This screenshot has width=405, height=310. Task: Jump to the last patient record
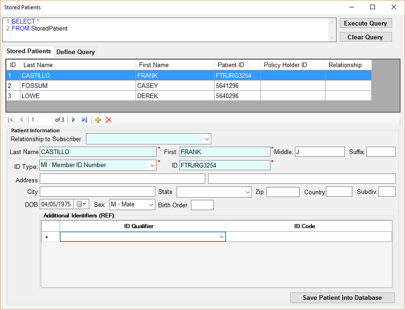coord(85,120)
